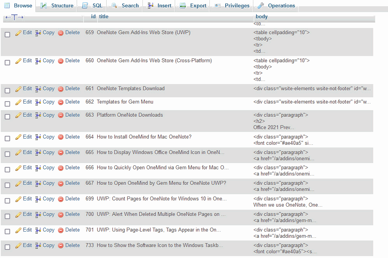This screenshot has height=258, width=388.
Task: Click Copy icon for row 700
Action: click(x=38, y=215)
